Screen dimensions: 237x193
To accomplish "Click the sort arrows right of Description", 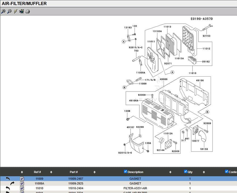I will click(x=170, y=172).
